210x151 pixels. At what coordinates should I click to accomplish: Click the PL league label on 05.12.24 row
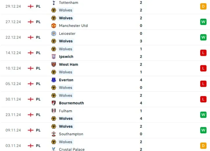38,84
